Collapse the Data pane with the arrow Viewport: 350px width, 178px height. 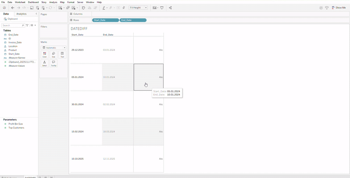pyautogui.click(x=36, y=14)
